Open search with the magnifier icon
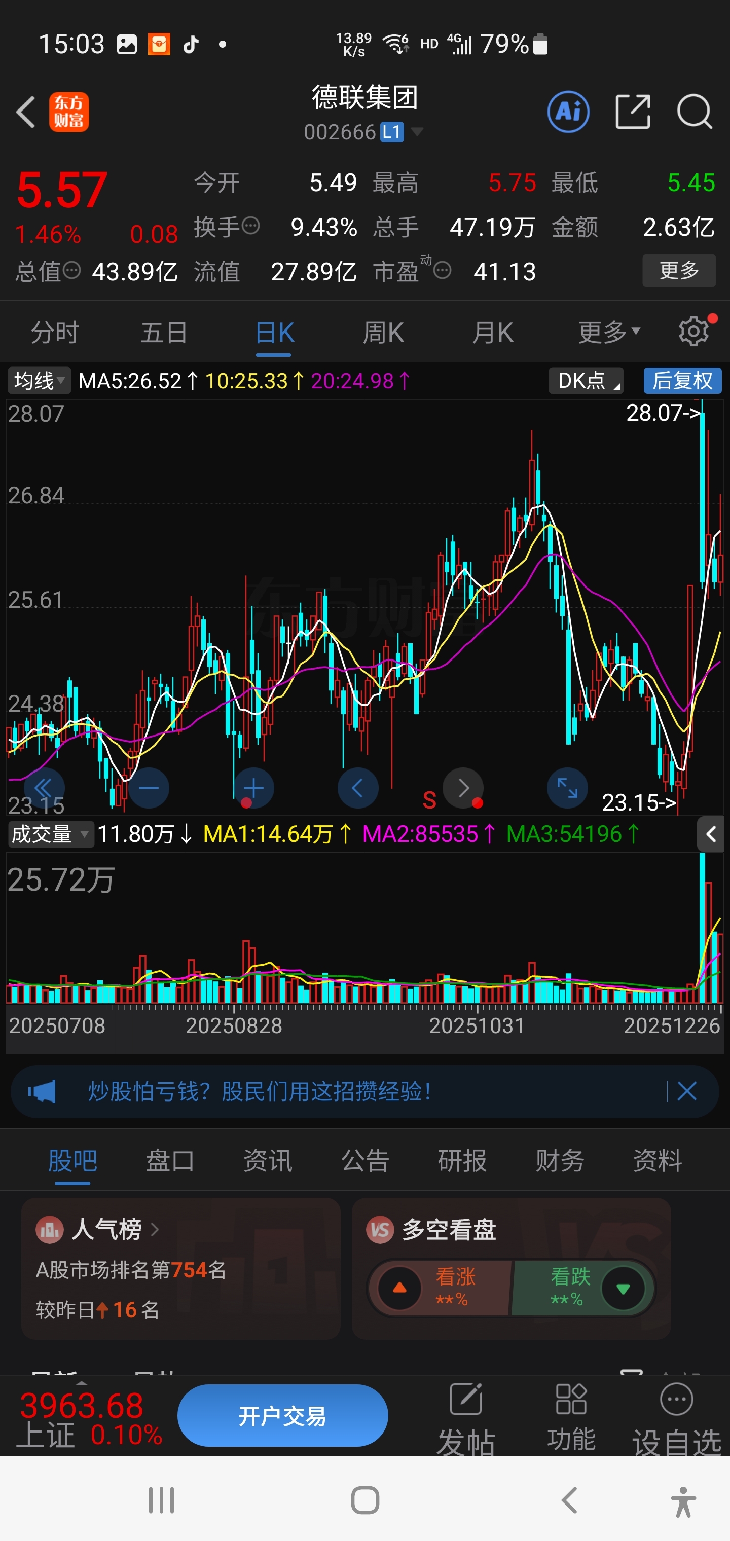Screen dimensions: 730x1541 (694, 112)
